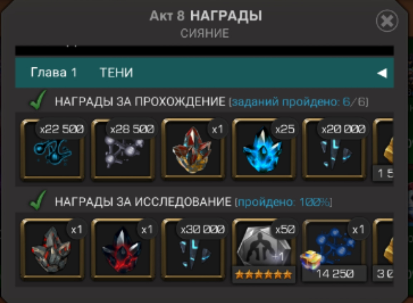Tap the grey-red crystal x1 exploration reward
The height and width of the screenshot is (303, 413).
(x=53, y=249)
